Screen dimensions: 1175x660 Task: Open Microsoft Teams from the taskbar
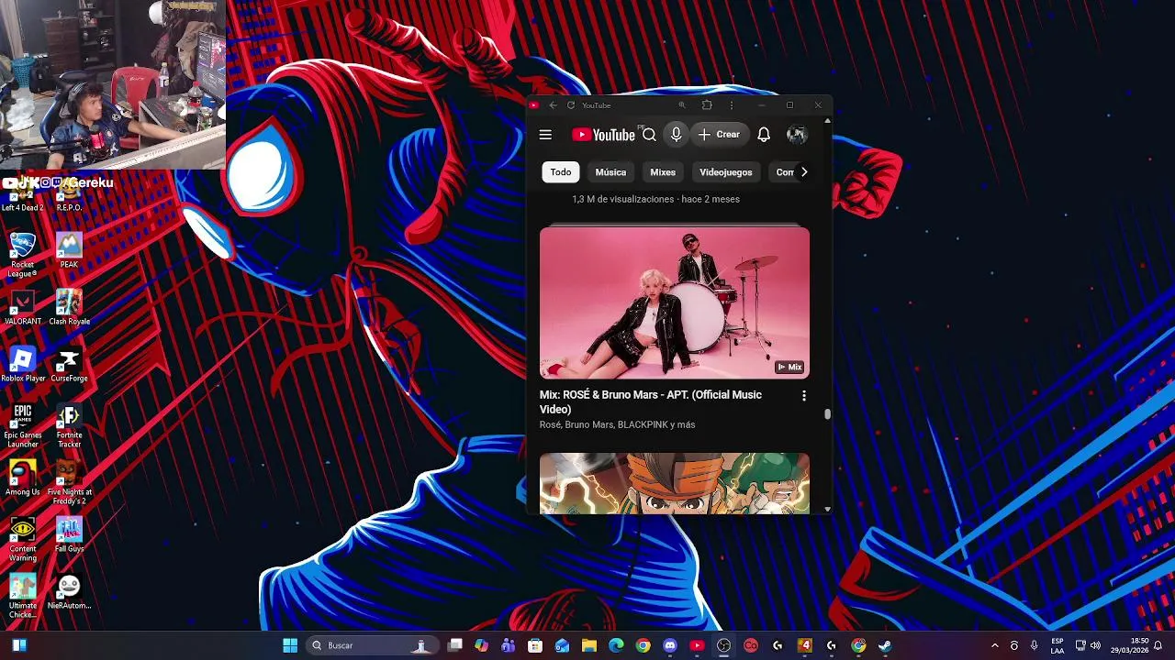[508, 645]
